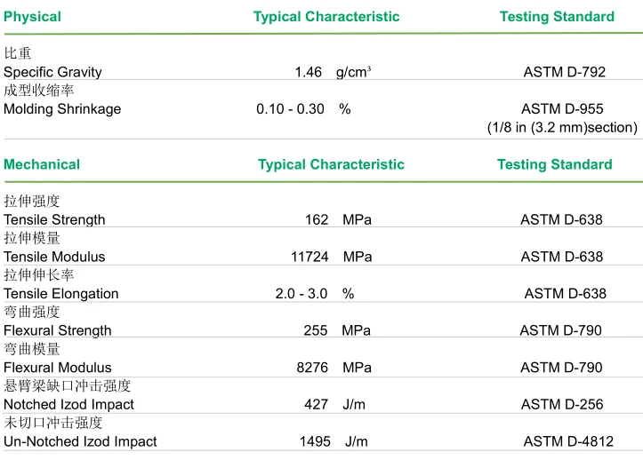Click the 0.10 - 0.30 shrinkage value
The width and height of the screenshot is (643, 460).
(x=290, y=109)
